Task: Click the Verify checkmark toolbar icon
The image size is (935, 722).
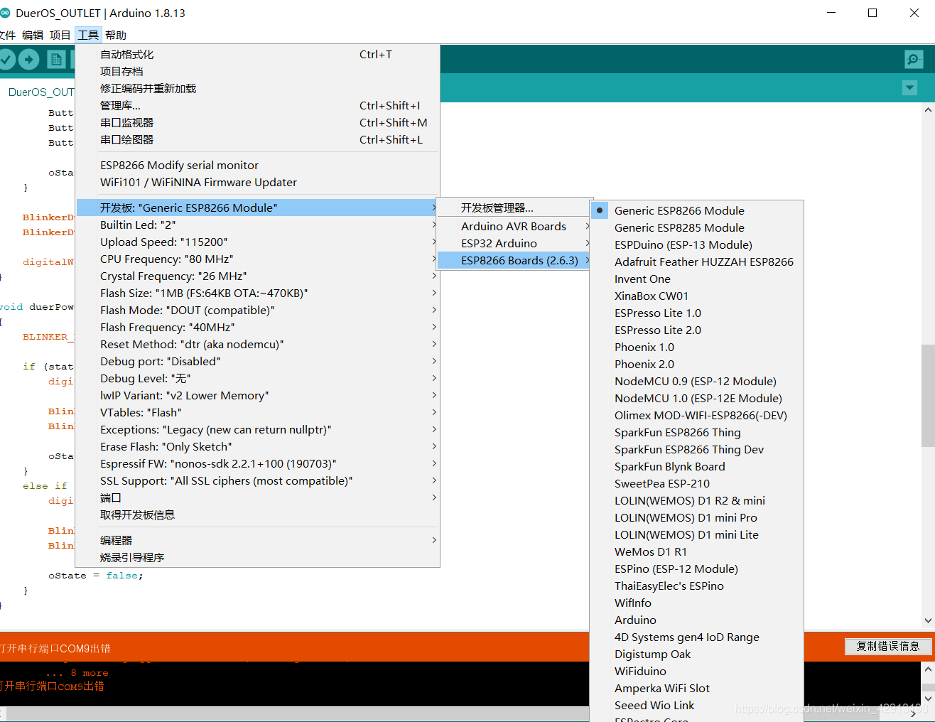Action: coord(6,60)
